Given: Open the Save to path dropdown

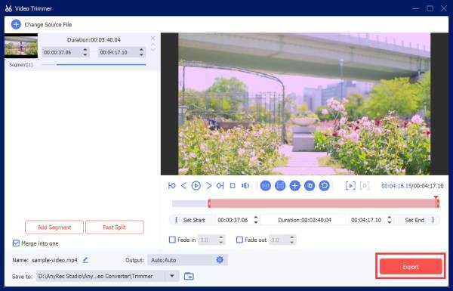Looking at the screenshot, I should pyautogui.click(x=172, y=276).
